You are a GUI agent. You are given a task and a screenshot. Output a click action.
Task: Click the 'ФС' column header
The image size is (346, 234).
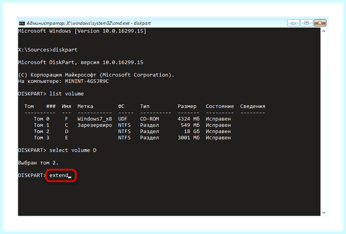pos(121,106)
